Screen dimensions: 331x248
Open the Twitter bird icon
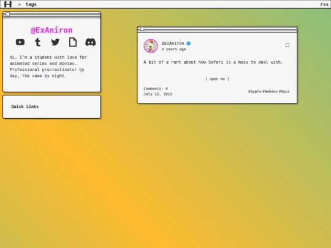(55, 42)
